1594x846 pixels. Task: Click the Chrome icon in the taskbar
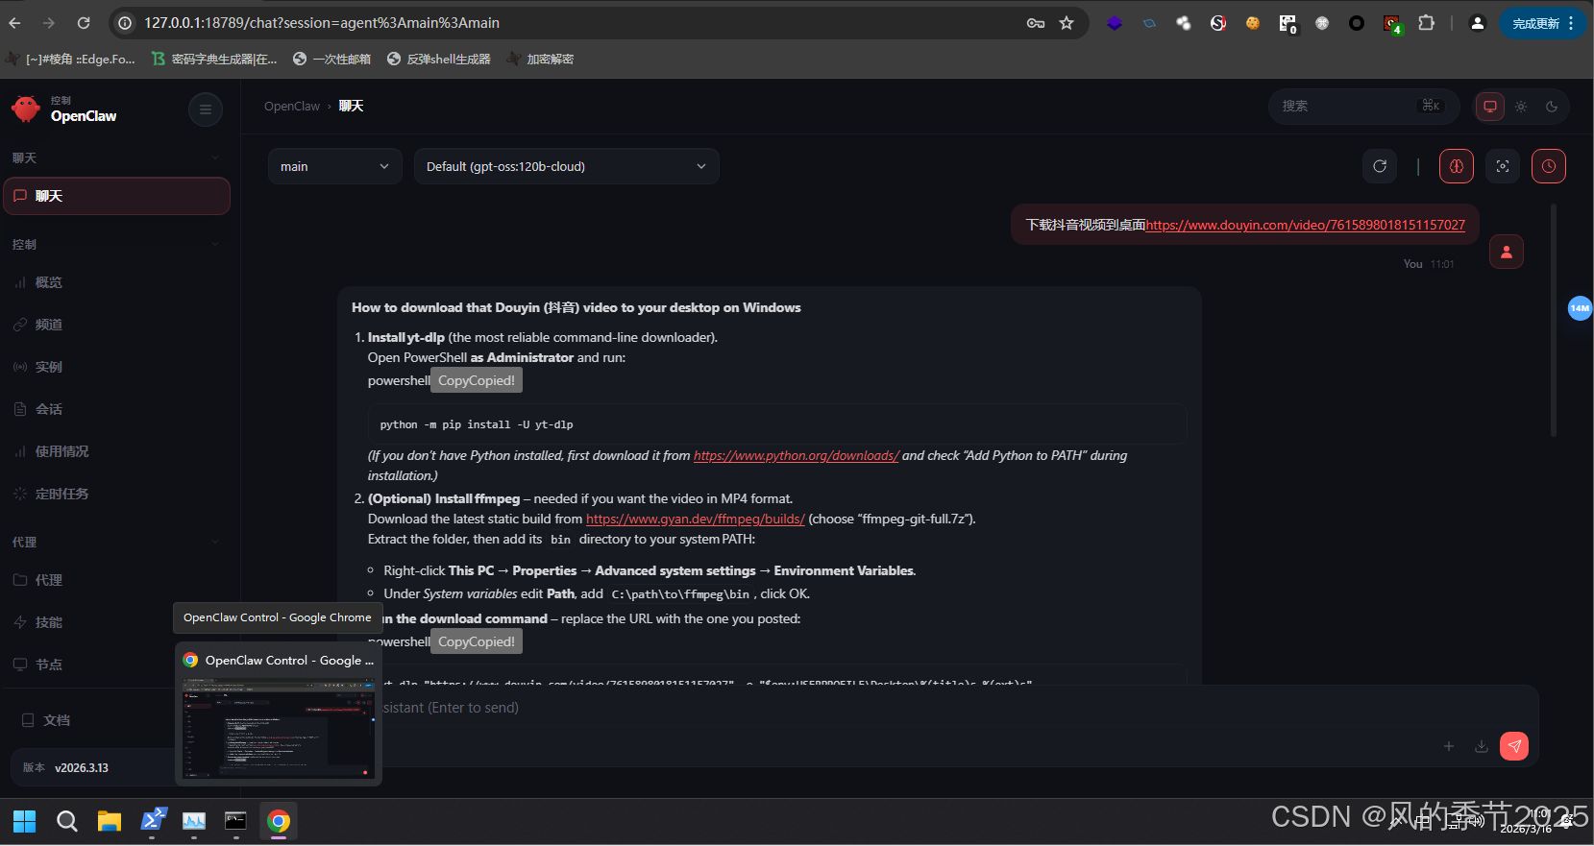click(279, 821)
